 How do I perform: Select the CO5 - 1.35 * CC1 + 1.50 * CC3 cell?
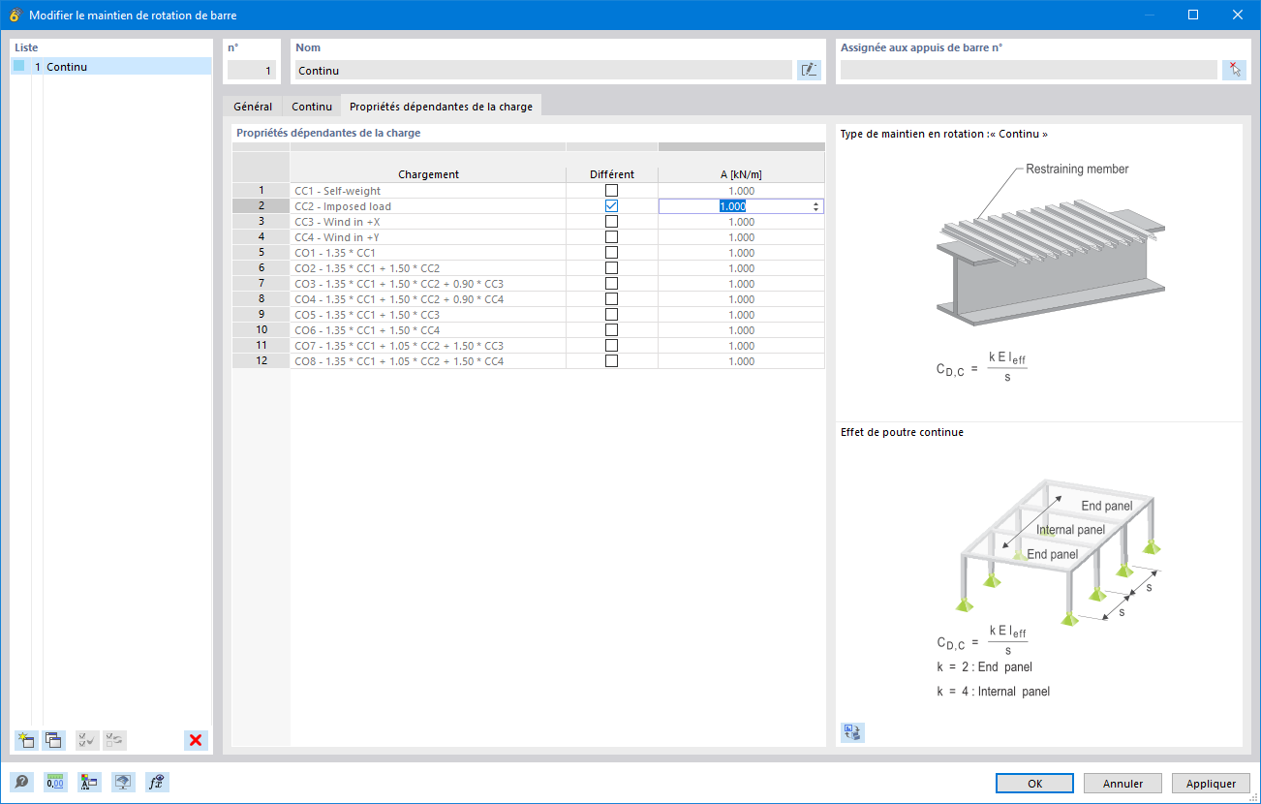(428, 315)
